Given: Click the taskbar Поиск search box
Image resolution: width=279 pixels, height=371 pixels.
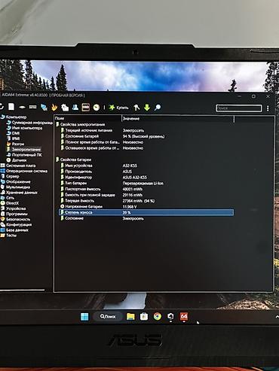Looking at the screenshot, I should pyautogui.click(x=108, y=317).
